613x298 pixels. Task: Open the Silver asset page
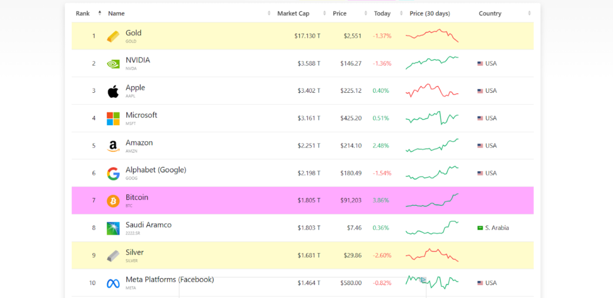point(135,253)
